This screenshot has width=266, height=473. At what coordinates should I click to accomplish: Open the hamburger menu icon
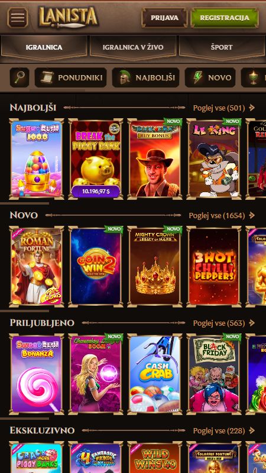(x=18, y=18)
